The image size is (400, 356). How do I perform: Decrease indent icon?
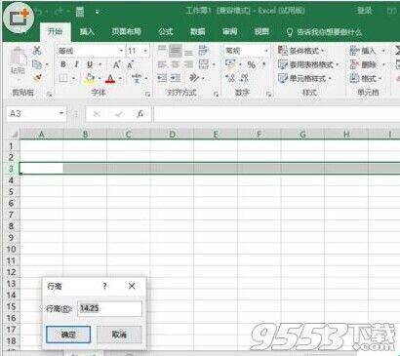(162, 78)
